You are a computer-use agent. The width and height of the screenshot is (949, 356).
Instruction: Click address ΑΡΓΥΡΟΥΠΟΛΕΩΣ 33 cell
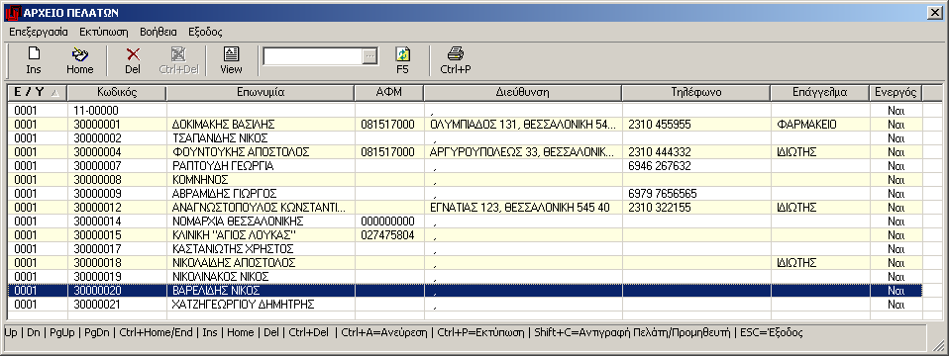[x=523, y=151]
